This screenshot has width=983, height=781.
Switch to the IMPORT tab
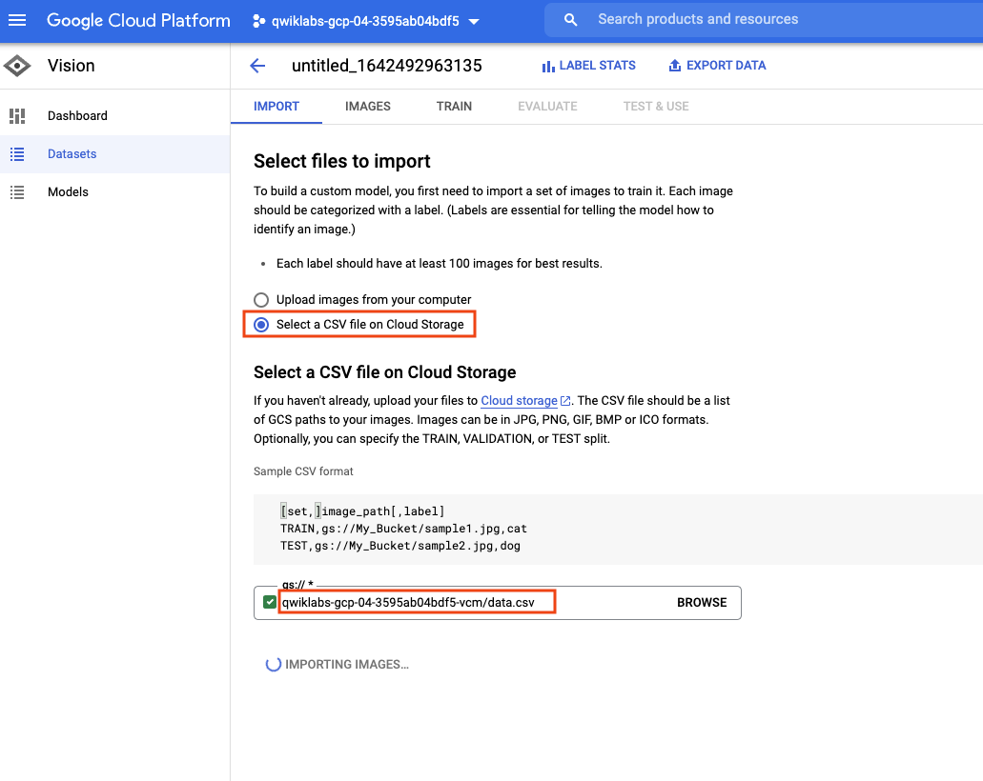click(276, 107)
